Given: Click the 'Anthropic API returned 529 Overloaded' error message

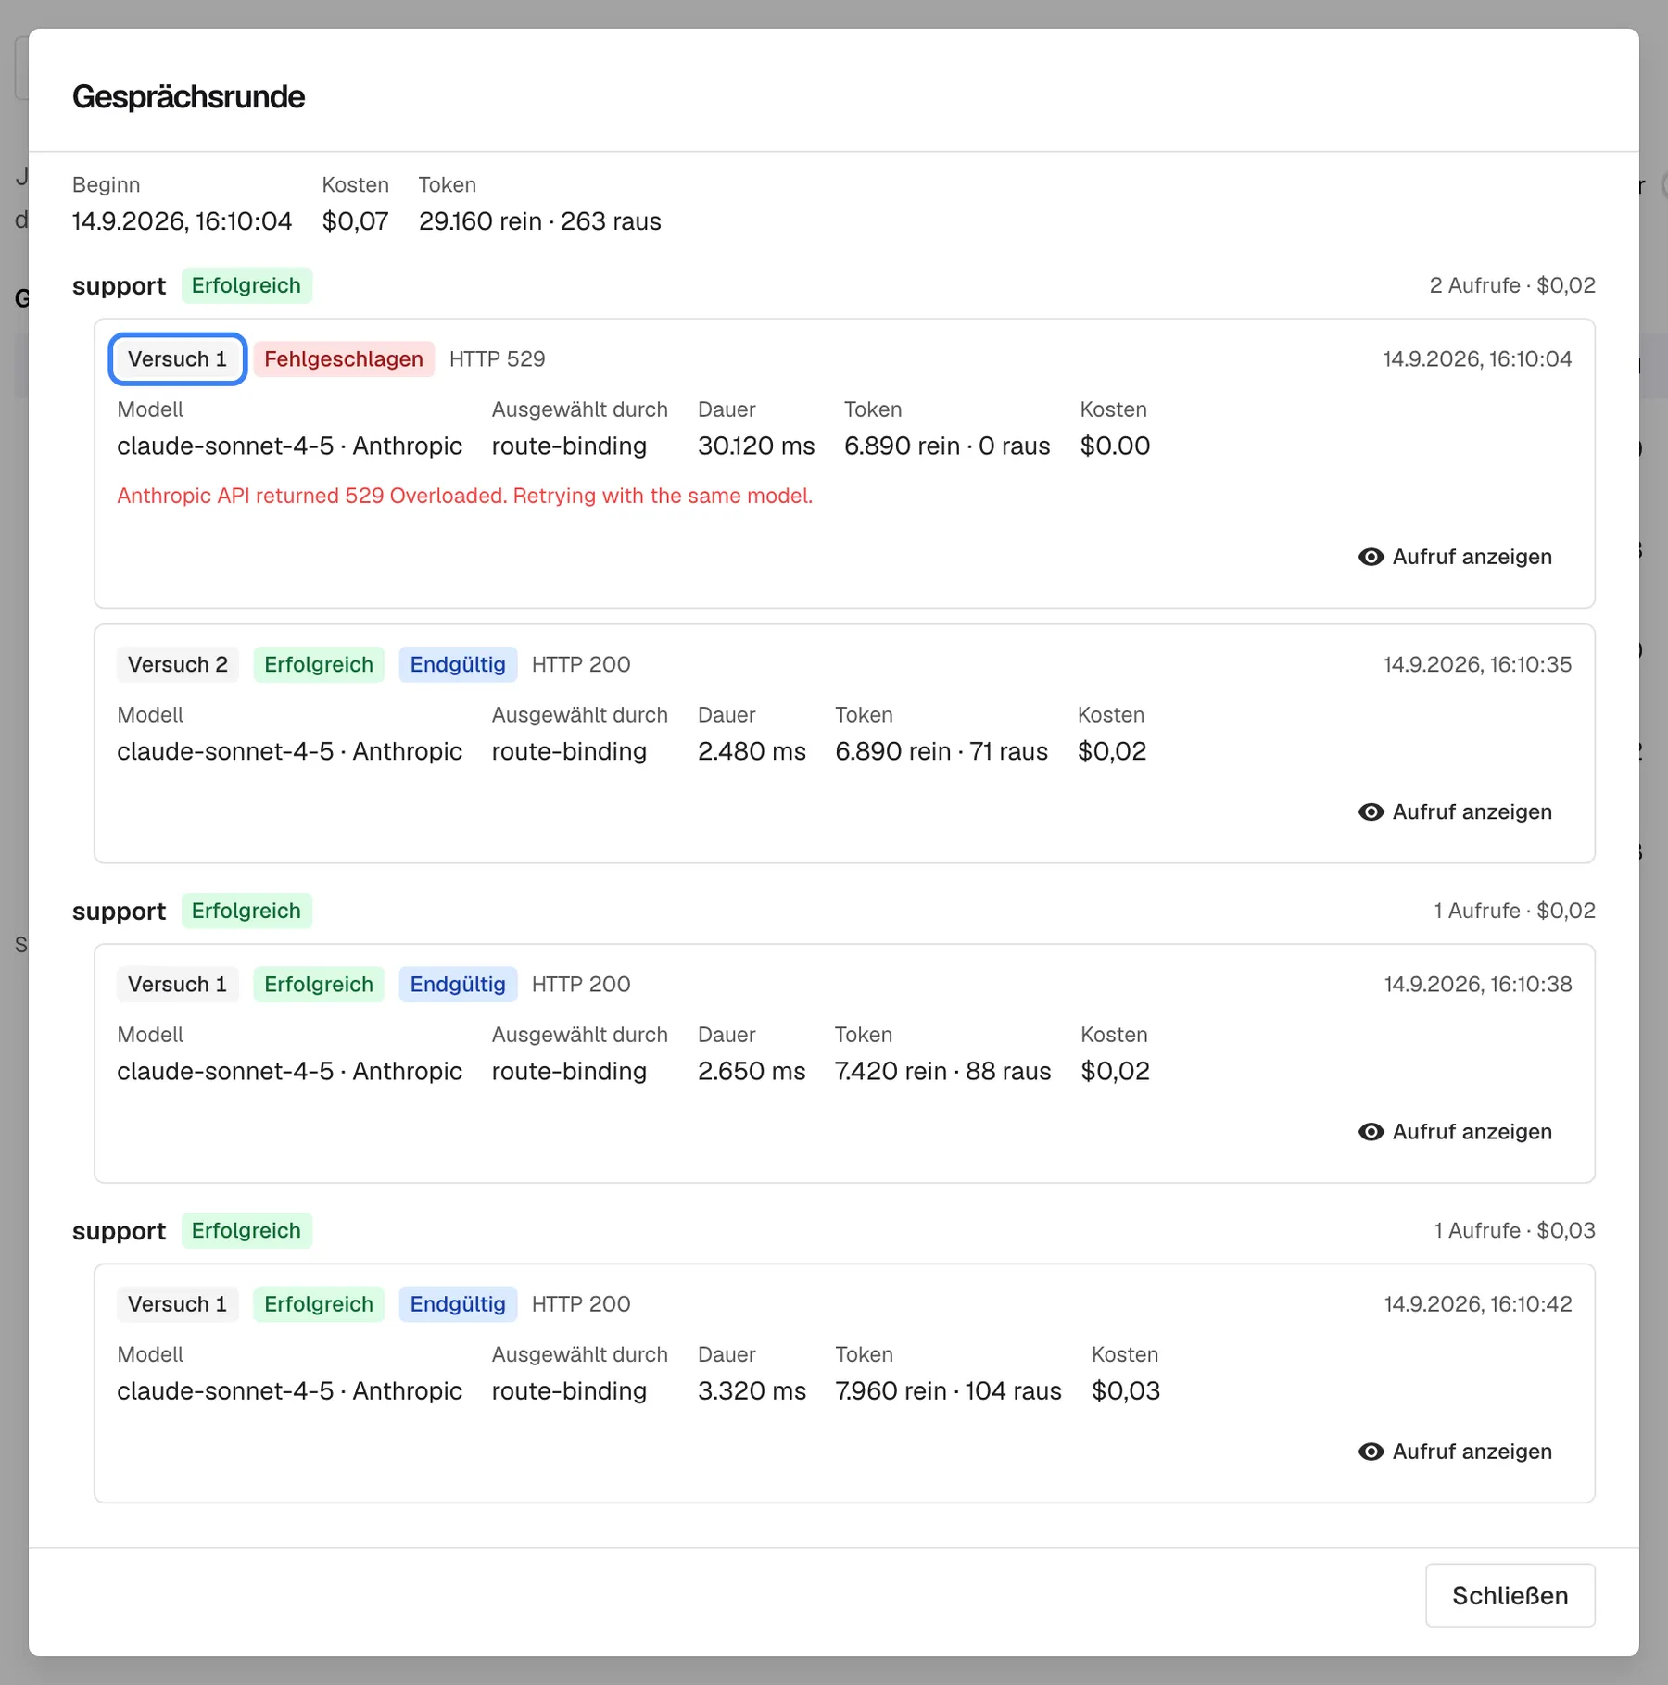Looking at the screenshot, I should pos(464,496).
